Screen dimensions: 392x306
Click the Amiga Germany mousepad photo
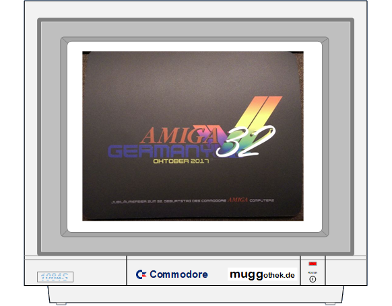click(193, 136)
